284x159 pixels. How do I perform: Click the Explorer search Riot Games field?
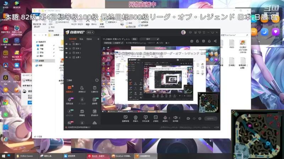(234, 35)
